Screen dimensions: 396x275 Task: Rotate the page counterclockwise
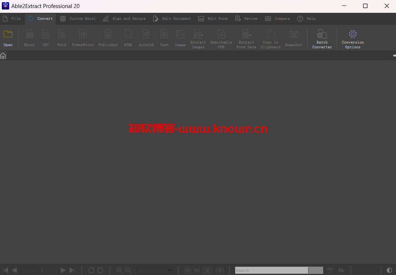point(100,270)
